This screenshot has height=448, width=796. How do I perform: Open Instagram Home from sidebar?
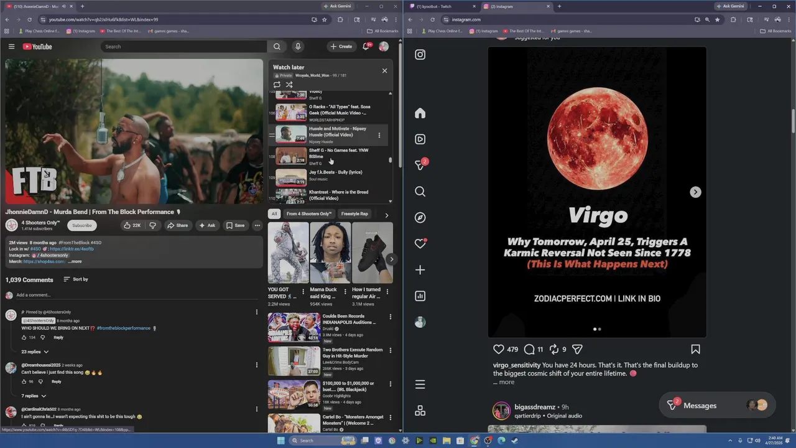(x=420, y=113)
